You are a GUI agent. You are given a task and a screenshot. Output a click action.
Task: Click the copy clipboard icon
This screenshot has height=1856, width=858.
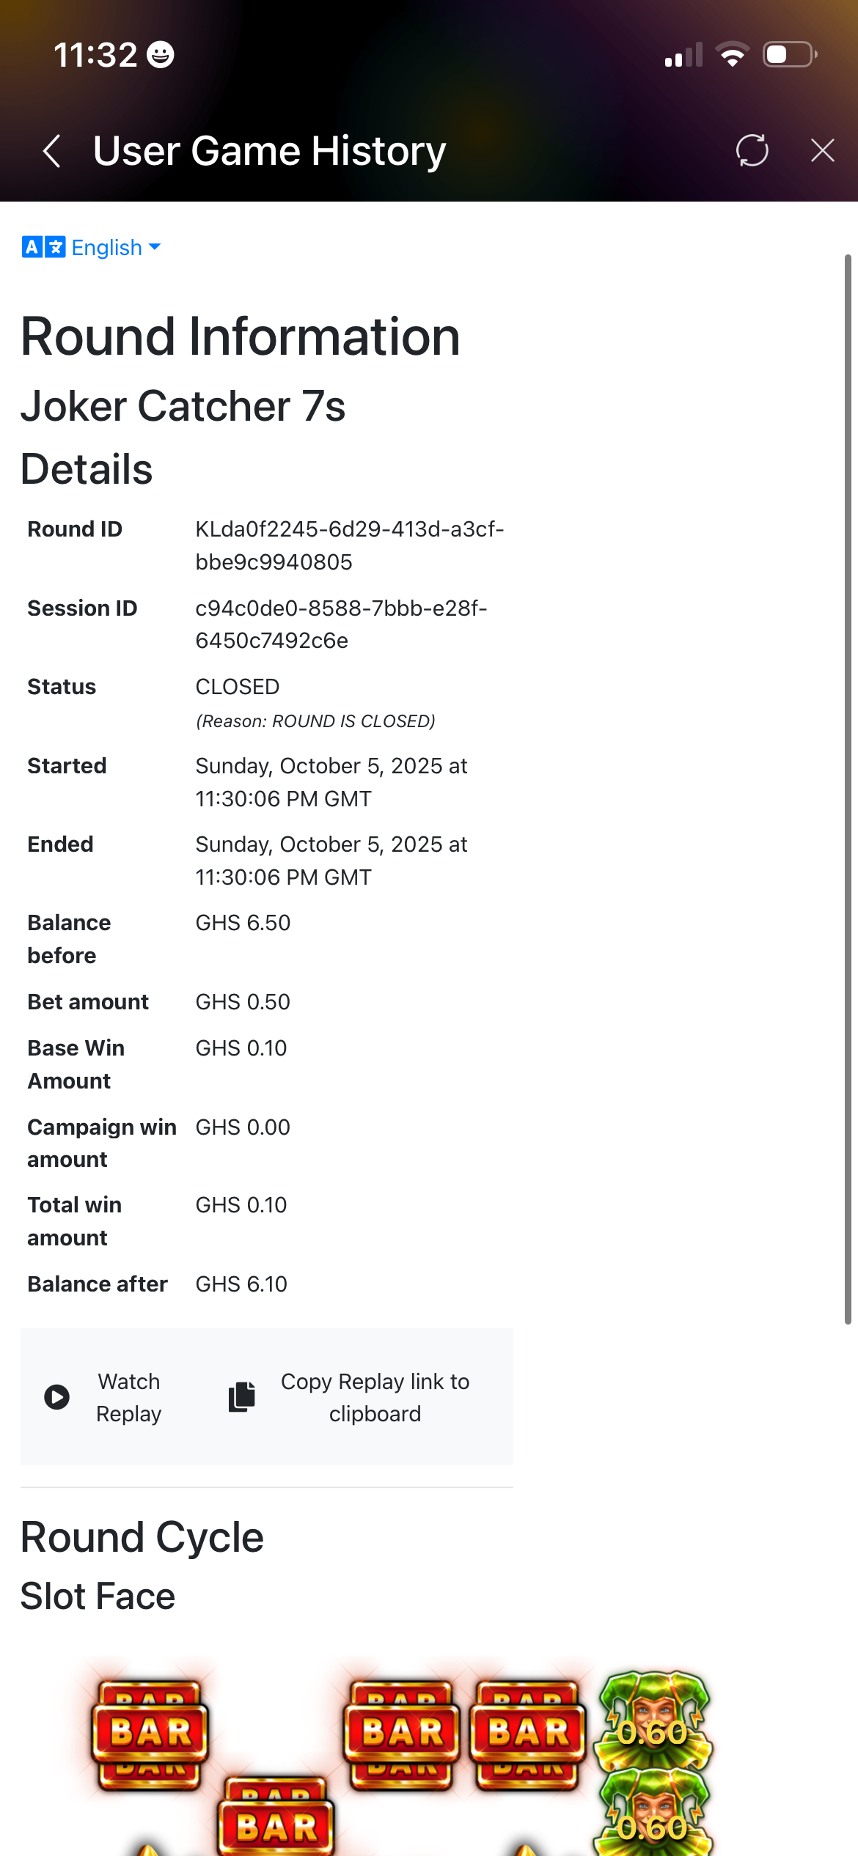click(241, 1396)
